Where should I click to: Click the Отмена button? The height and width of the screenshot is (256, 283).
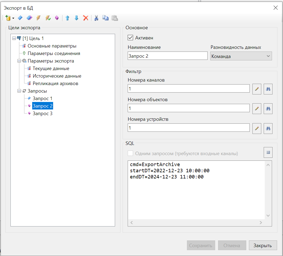(232, 245)
